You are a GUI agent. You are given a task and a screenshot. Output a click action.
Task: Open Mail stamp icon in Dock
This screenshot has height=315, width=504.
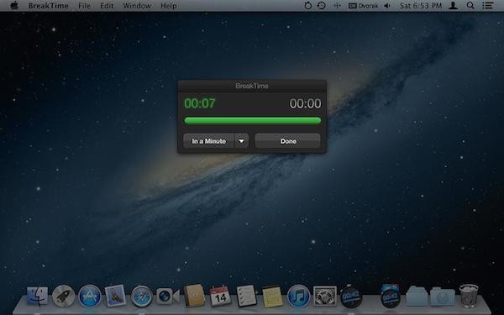(115, 296)
